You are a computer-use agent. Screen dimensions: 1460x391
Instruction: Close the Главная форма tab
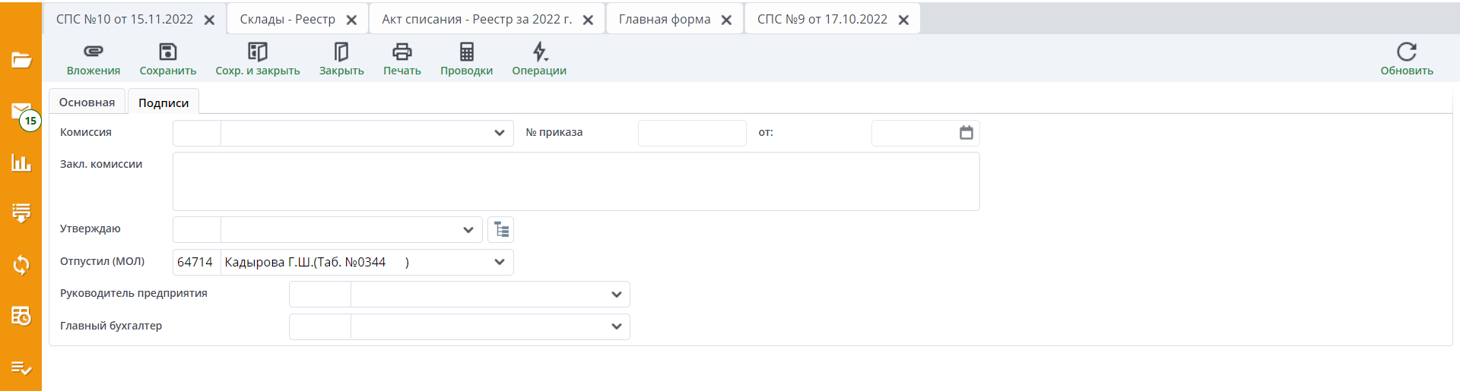726,20
